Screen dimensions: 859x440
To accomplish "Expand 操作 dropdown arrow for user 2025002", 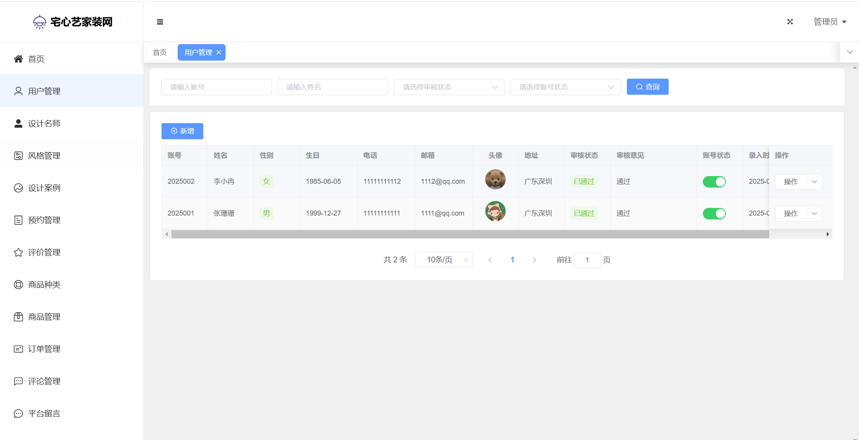I will 814,182.
